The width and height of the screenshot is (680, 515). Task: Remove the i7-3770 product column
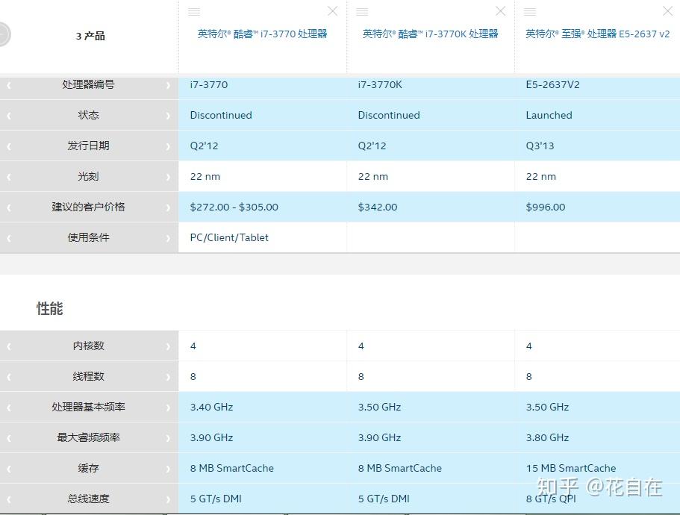[333, 11]
